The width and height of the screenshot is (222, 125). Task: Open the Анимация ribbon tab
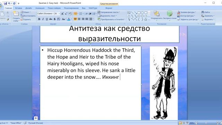40,8
